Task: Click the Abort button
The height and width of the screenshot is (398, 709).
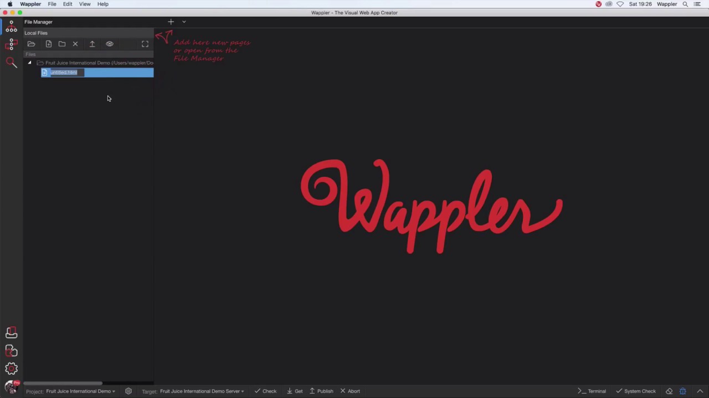Action: pyautogui.click(x=350, y=391)
